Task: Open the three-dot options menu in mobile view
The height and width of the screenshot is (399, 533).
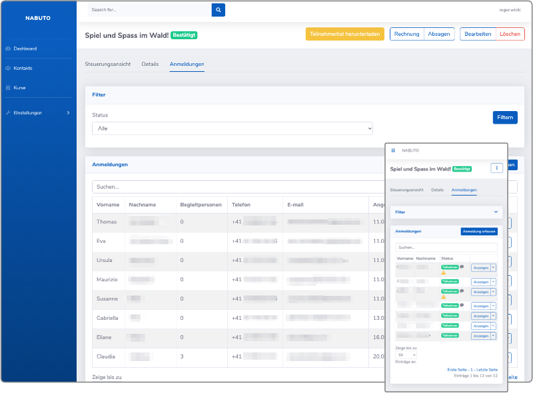Action: [x=496, y=168]
